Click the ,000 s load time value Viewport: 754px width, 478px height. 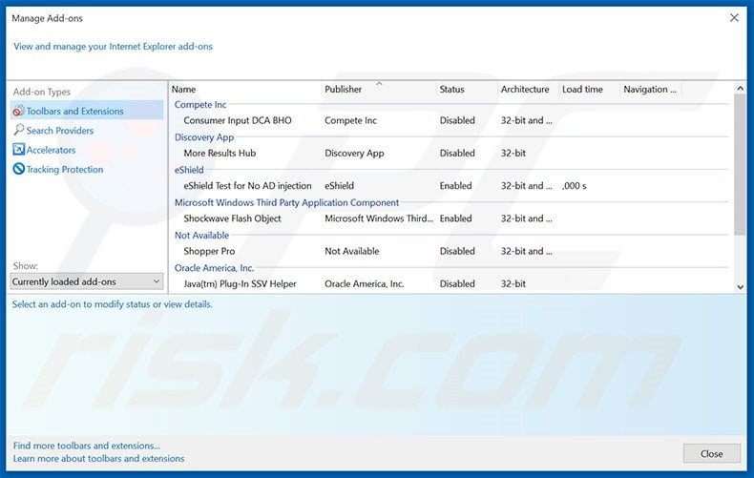[575, 186]
